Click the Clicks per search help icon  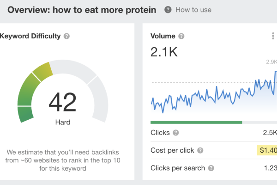(x=211, y=168)
